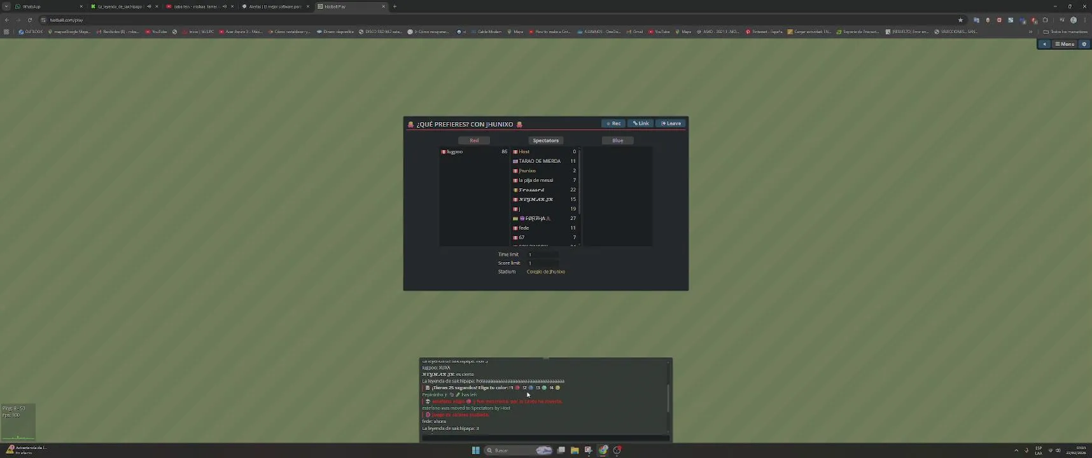The width and height of the screenshot is (1092, 458).
Task: Expand hidden bookmarks chevron
Action: (x=1030, y=31)
